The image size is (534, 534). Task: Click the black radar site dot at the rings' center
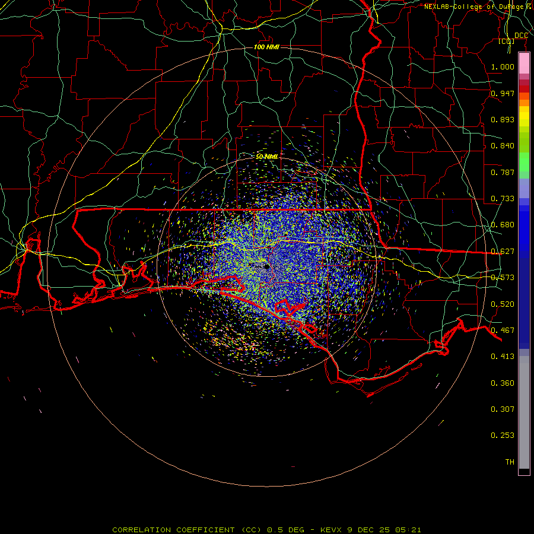tap(266, 266)
